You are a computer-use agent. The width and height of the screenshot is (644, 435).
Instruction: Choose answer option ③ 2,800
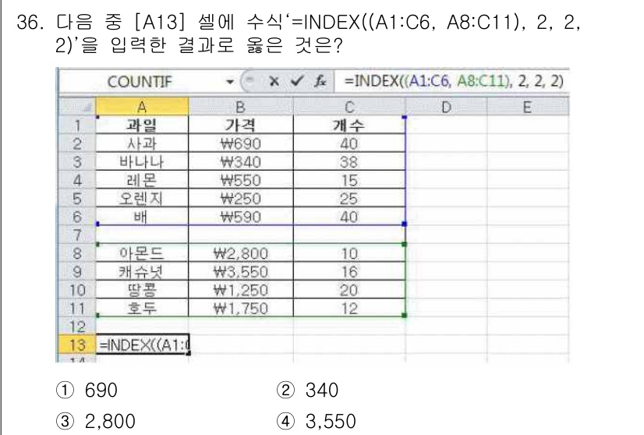(96, 421)
